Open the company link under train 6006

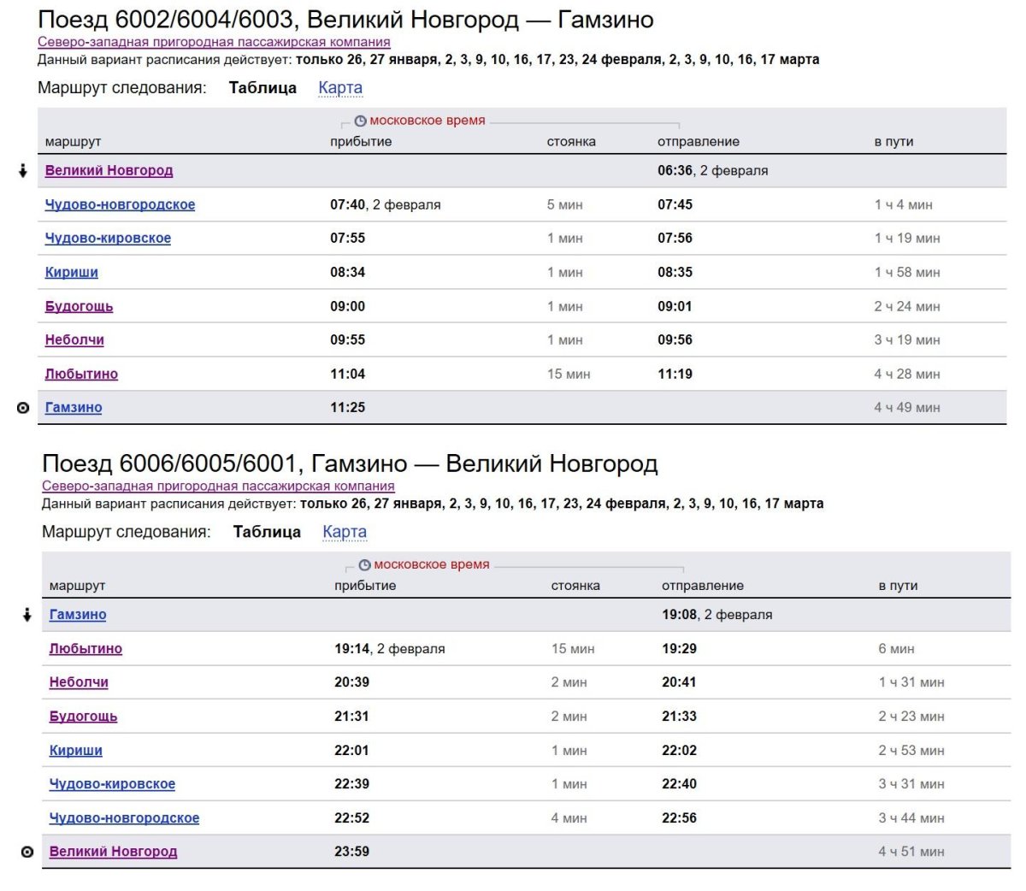pos(216,485)
